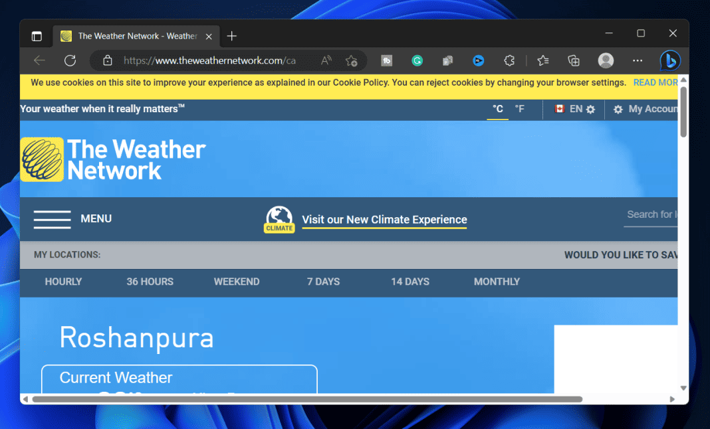The width and height of the screenshot is (710, 429).
Task: Open the My Account settings gear
Action: click(x=618, y=108)
